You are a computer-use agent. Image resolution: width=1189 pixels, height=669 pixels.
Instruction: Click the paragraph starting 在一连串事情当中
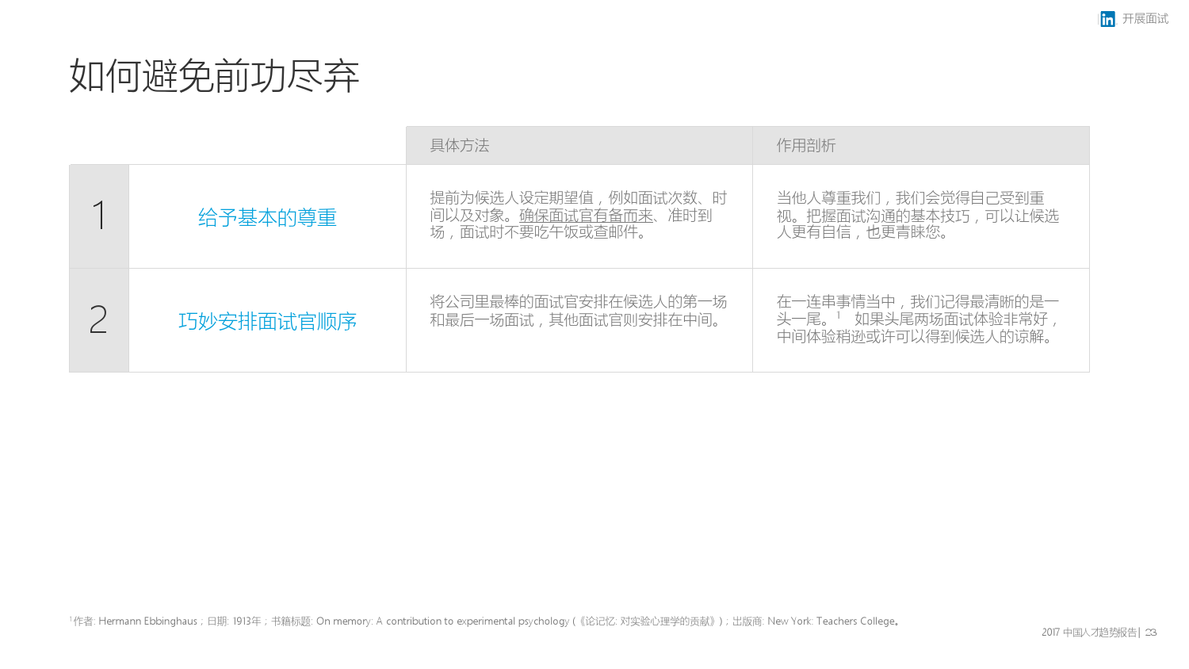coord(917,302)
